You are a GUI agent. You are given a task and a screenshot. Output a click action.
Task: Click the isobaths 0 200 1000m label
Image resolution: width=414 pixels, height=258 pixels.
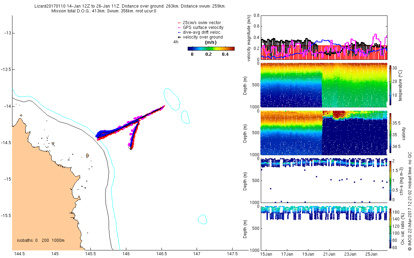pyautogui.click(x=41, y=240)
